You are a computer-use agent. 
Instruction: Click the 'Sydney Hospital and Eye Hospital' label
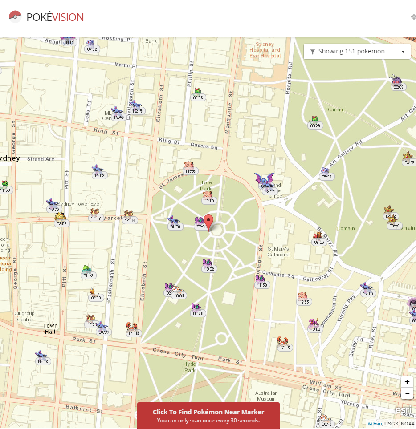[265, 50]
